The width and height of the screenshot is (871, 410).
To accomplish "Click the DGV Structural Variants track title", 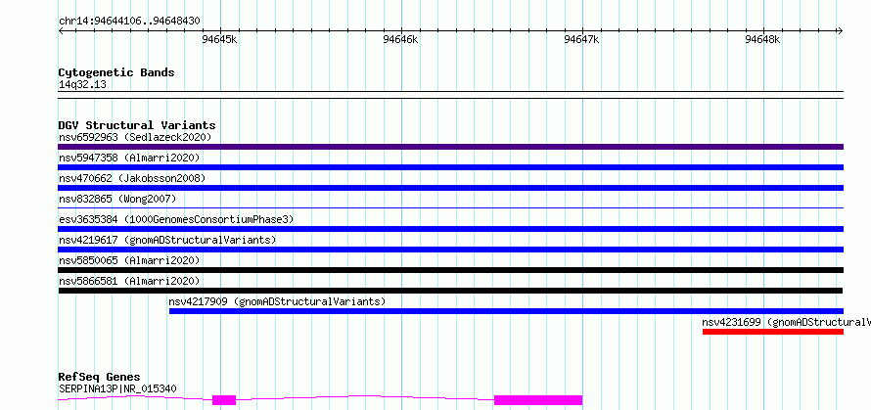I will (x=137, y=125).
